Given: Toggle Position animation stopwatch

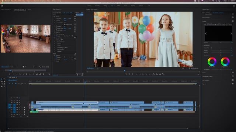Looking at the screenshot, I should coord(56,19).
